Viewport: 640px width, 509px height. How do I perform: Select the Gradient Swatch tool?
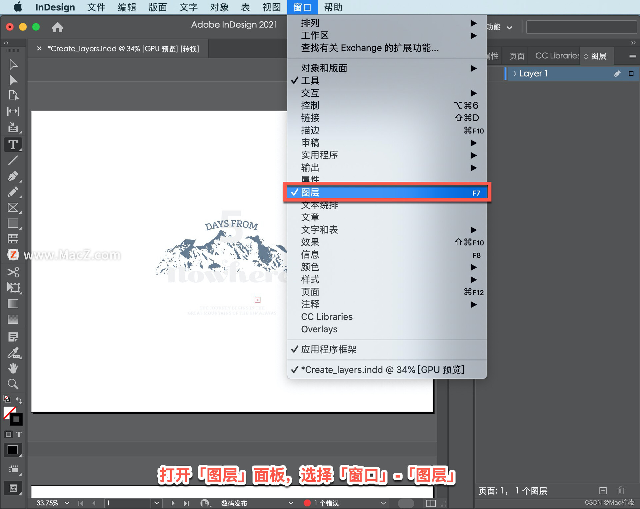click(x=13, y=304)
